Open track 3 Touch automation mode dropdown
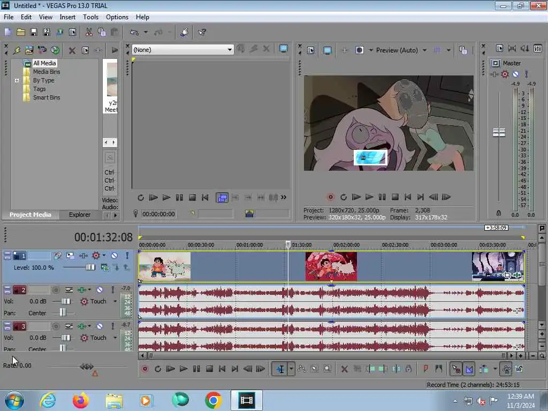 click(x=115, y=338)
